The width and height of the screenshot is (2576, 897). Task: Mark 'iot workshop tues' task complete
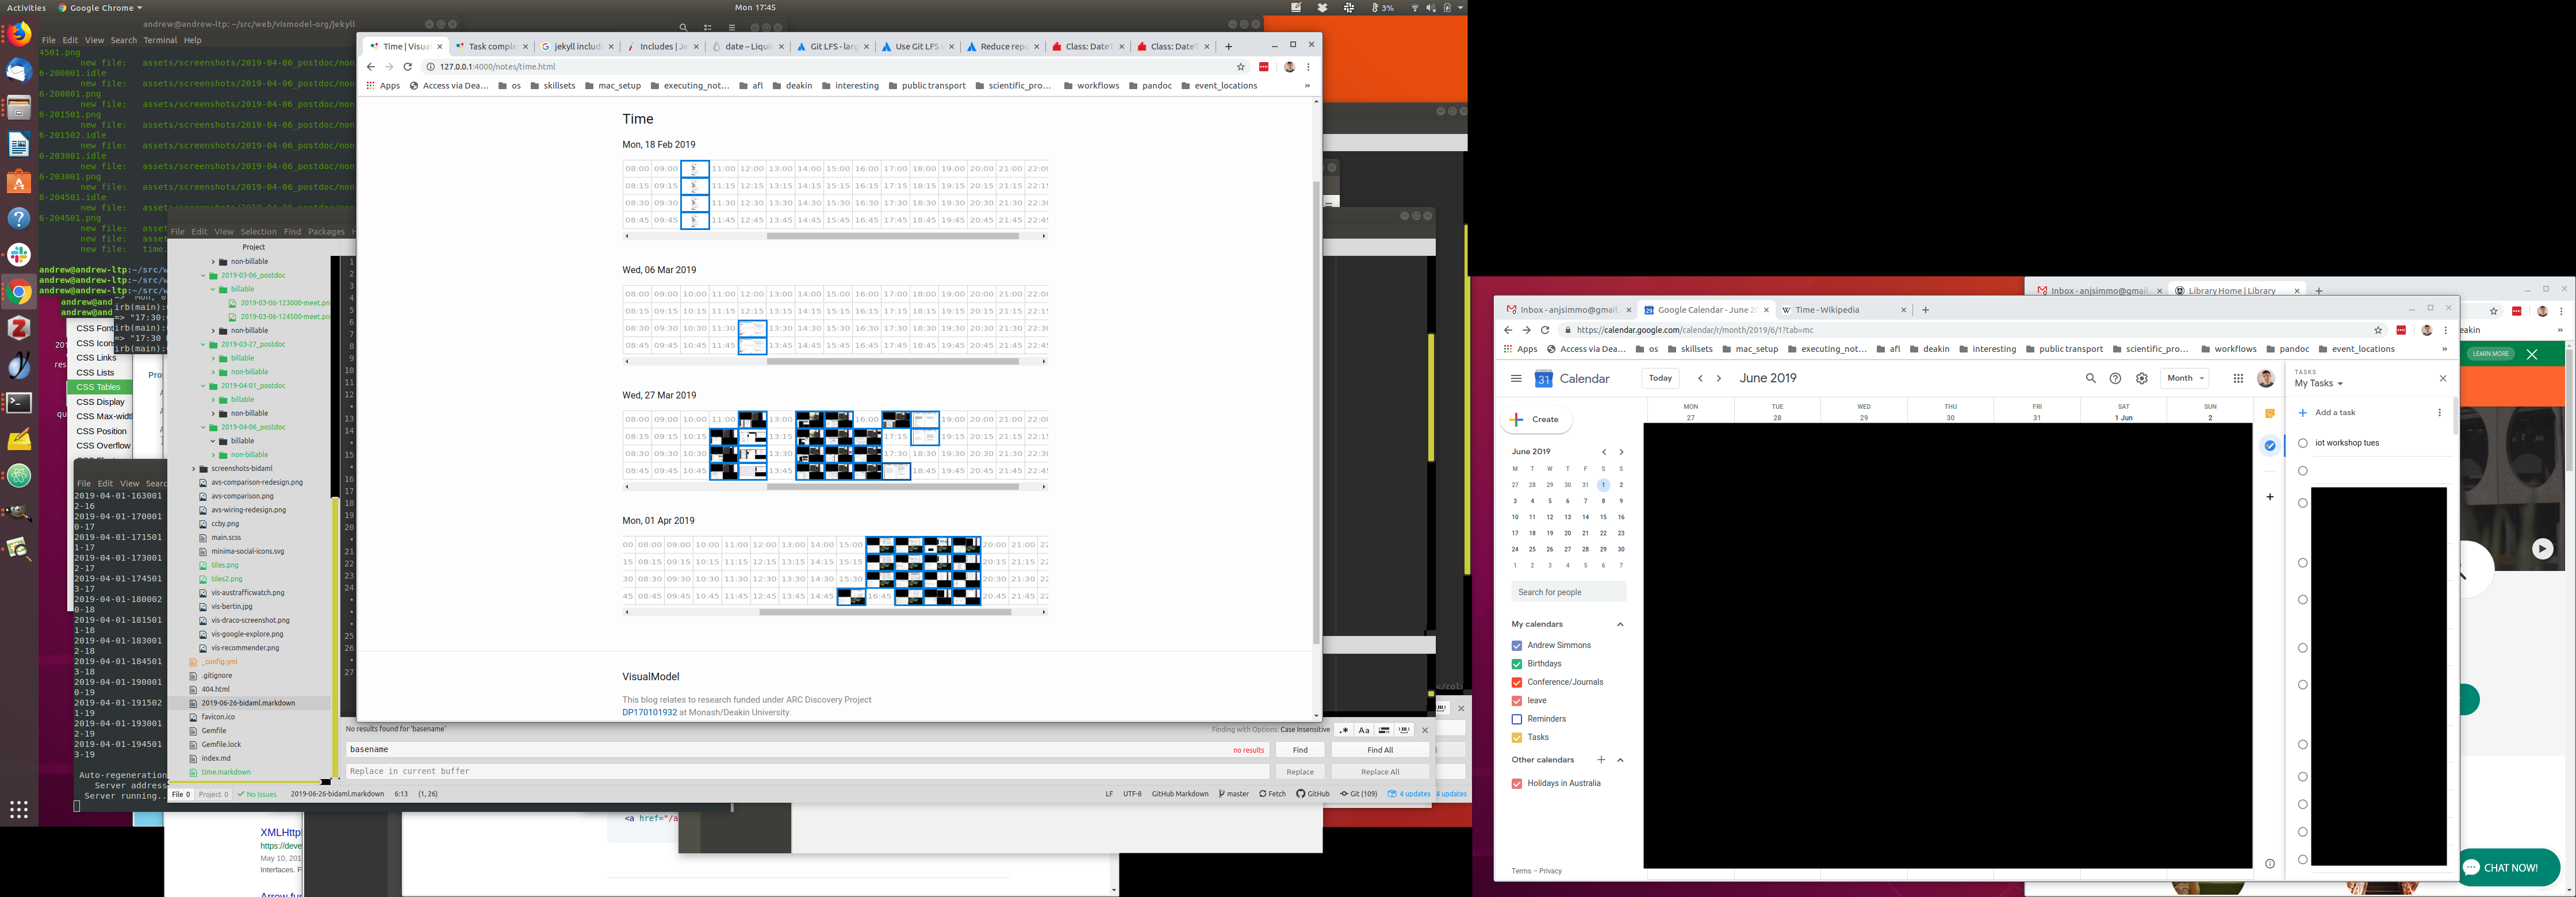coord(2303,443)
